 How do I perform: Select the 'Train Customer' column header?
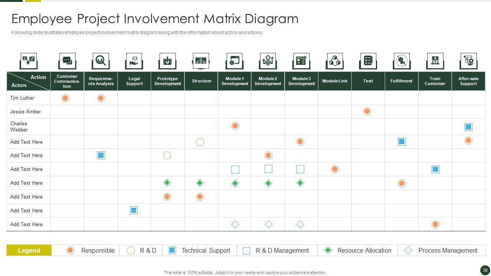point(435,81)
